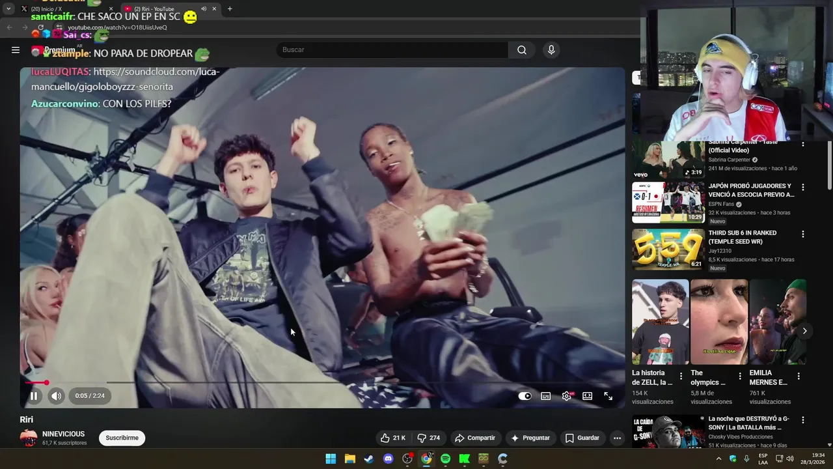Open Spotify from the taskbar
The height and width of the screenshot is (469, 833).
pyautogui.click(x=445, y=459)
